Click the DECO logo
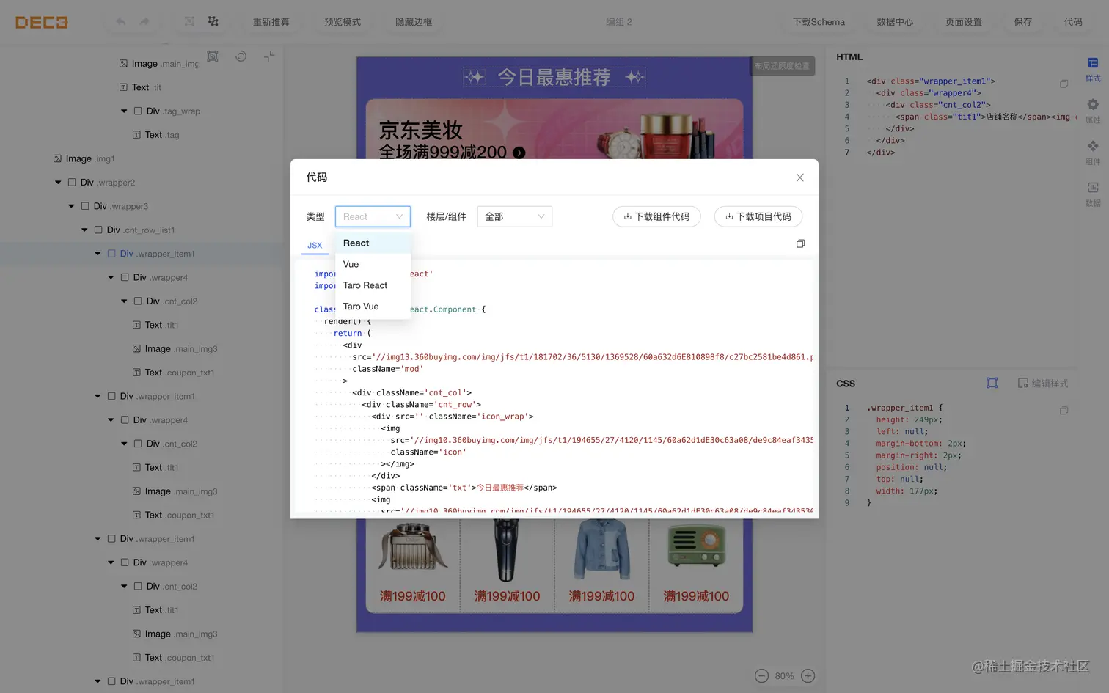Screen dimensions: 1109x693 point(42,22)
